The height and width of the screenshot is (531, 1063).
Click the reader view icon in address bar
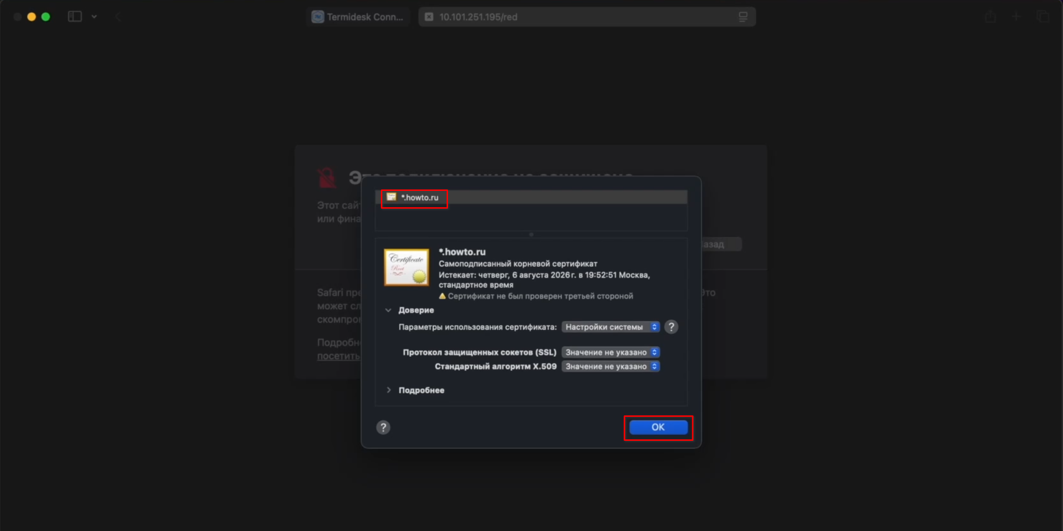coord(743,17)
